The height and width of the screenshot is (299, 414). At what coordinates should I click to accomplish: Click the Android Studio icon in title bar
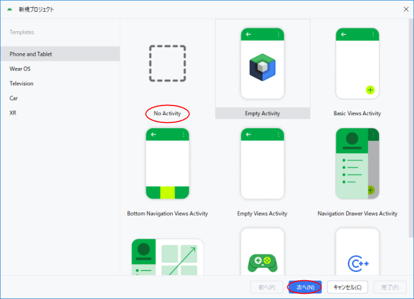pos(9,9)
